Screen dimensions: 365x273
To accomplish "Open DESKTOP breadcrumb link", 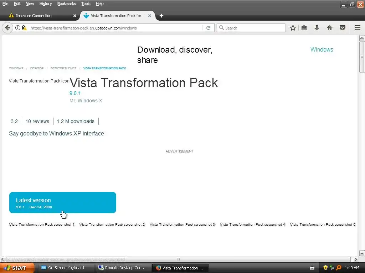I will tap(37, 68).
